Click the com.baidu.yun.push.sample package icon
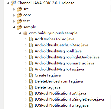111x109 pixels. click(25, 33)
